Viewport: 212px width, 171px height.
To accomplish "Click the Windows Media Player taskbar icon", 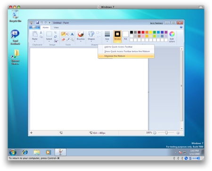I will coord(48,152).
